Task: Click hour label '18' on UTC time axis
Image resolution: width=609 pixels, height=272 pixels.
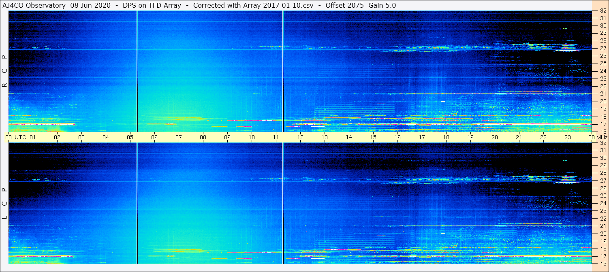Action: tap(446, 137)
